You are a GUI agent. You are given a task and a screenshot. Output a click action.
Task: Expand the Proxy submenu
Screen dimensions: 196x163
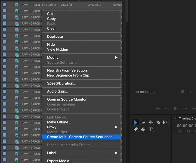81,127
